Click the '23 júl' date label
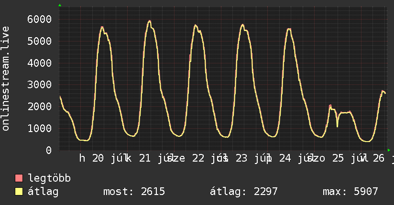 coord(253,158)
